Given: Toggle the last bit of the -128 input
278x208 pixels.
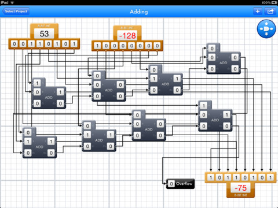Looking at the screenshot, I should coord(157,46).
